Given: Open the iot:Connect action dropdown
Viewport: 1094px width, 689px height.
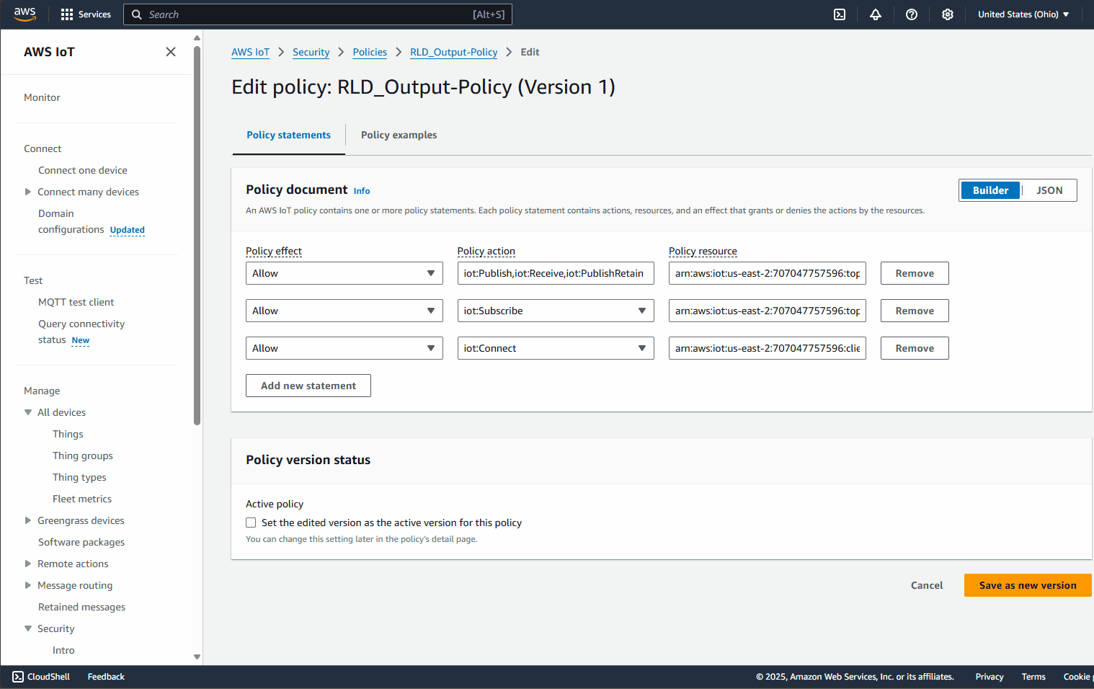Looking at the screenshot, I should 556,348.
